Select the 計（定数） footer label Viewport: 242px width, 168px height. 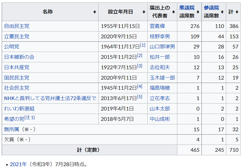pyautogui.click(x=88, y=150)
